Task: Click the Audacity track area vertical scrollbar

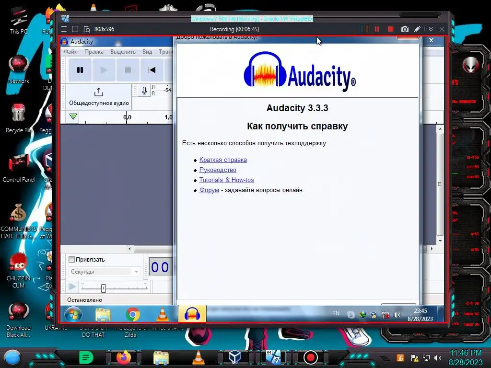Action: click(440, 184)
